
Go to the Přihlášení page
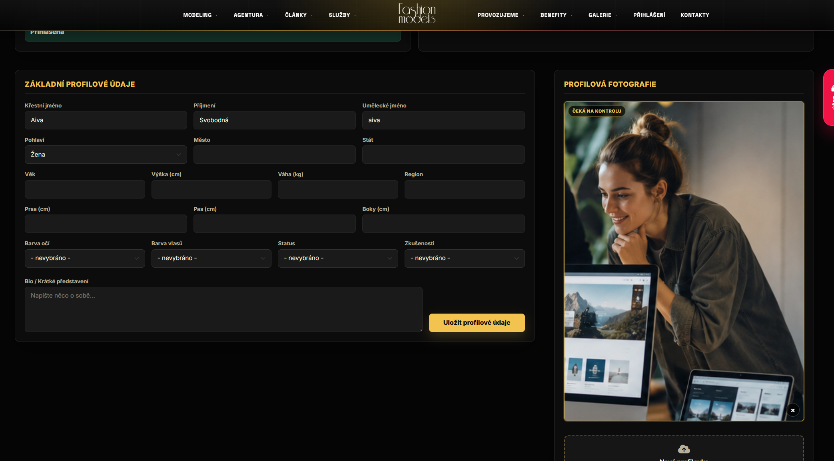point(649,15)
